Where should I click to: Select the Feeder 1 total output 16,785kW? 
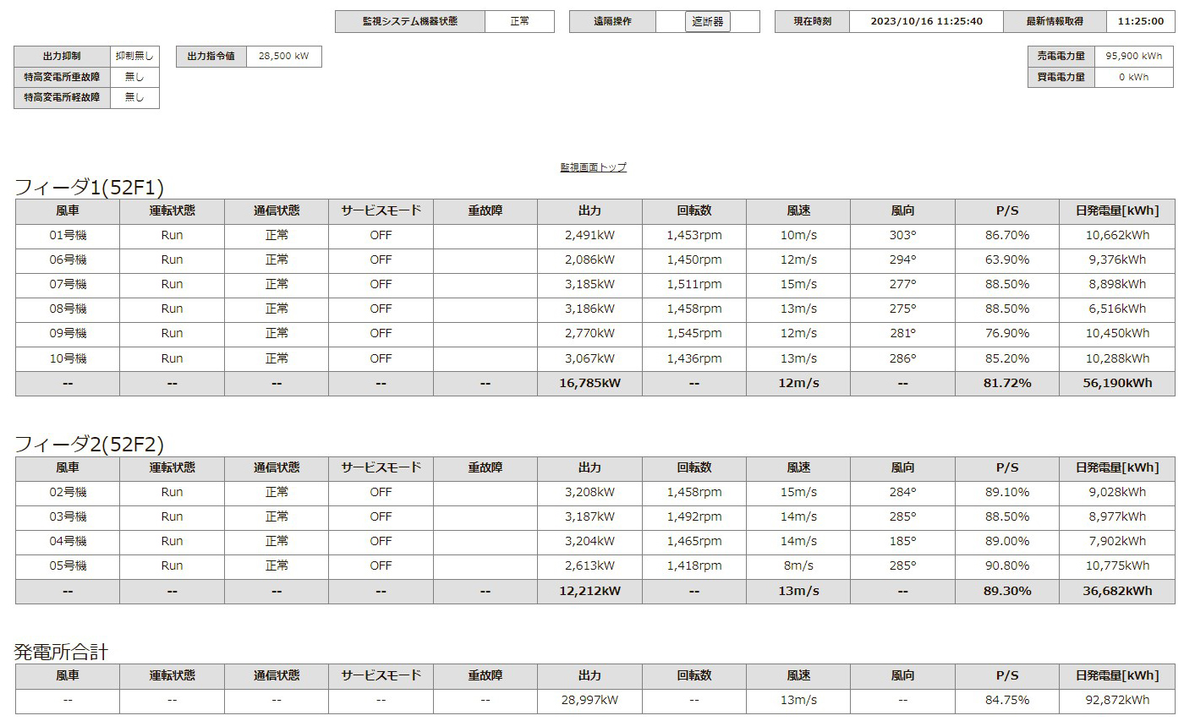click(x=589, y=383)
